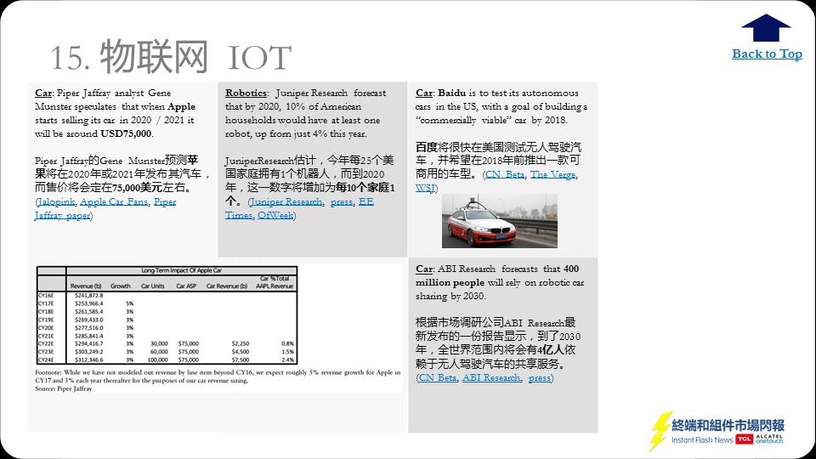Open the OfWeek link

(x=275, y=215)
